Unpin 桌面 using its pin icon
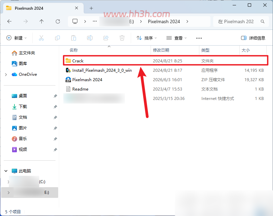This screenshot has height=216, width=273. click(55, 96)
